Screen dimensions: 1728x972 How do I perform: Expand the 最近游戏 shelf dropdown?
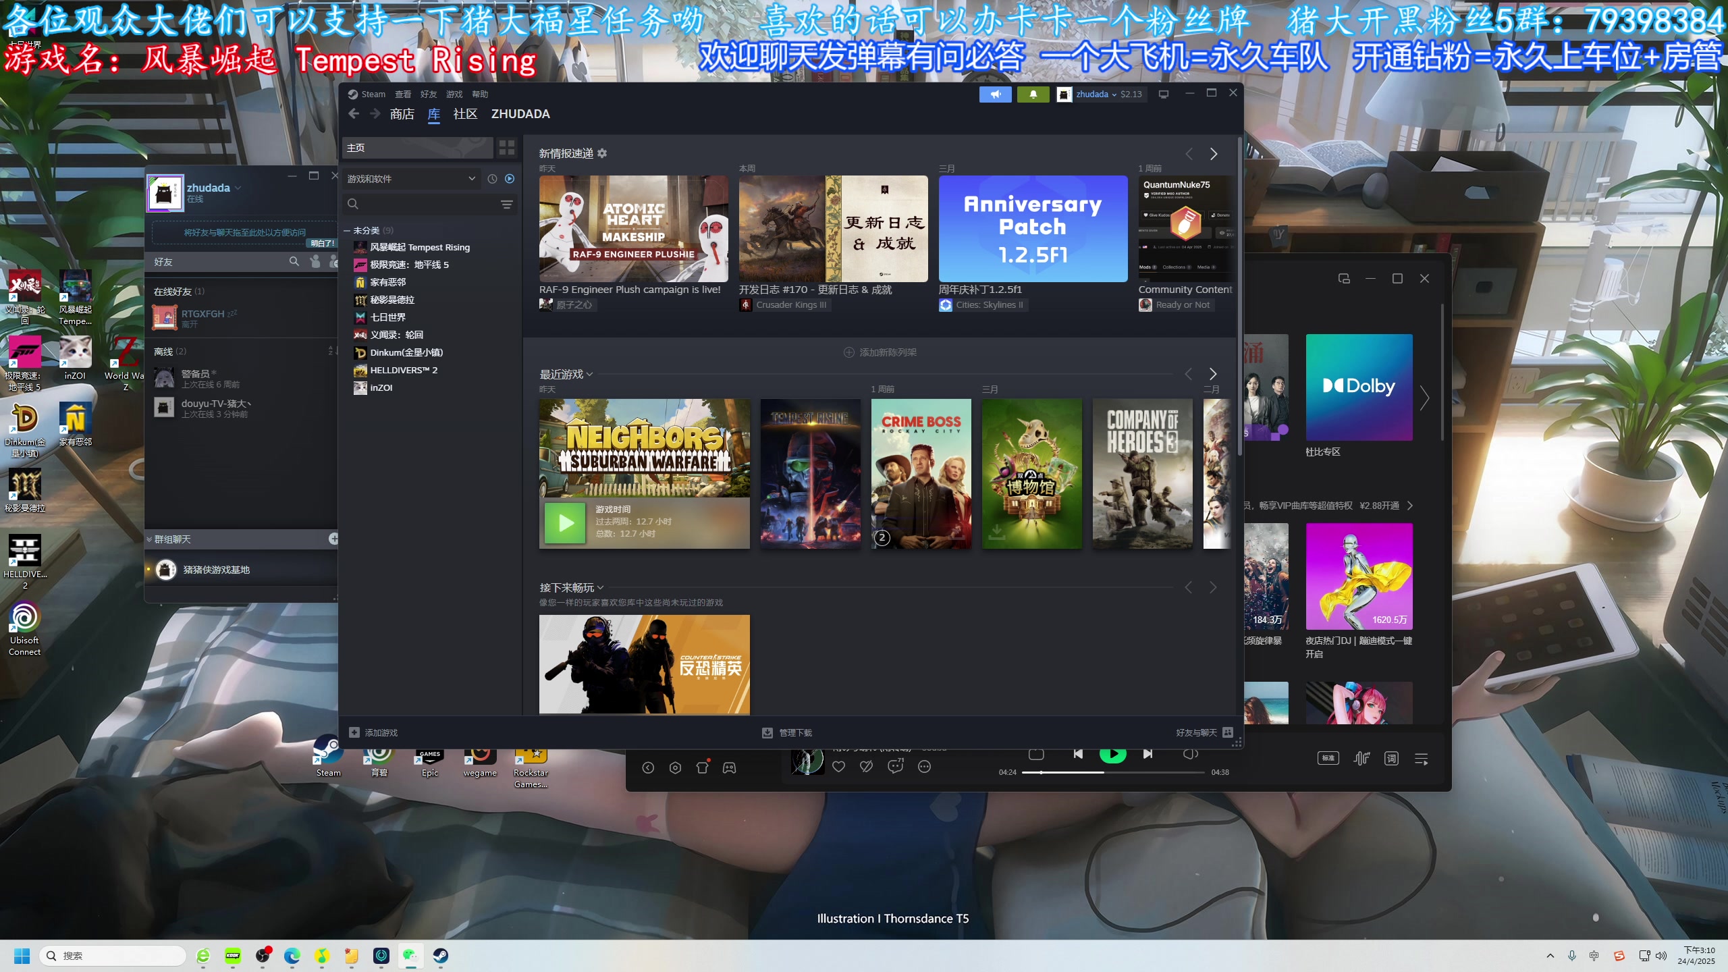click(x=590, y=374)
